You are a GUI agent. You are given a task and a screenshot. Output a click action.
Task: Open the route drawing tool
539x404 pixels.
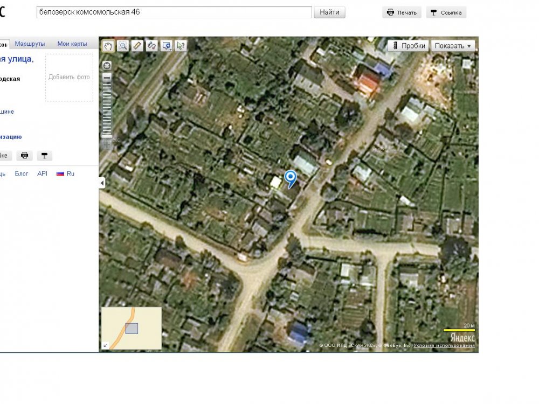151,46
